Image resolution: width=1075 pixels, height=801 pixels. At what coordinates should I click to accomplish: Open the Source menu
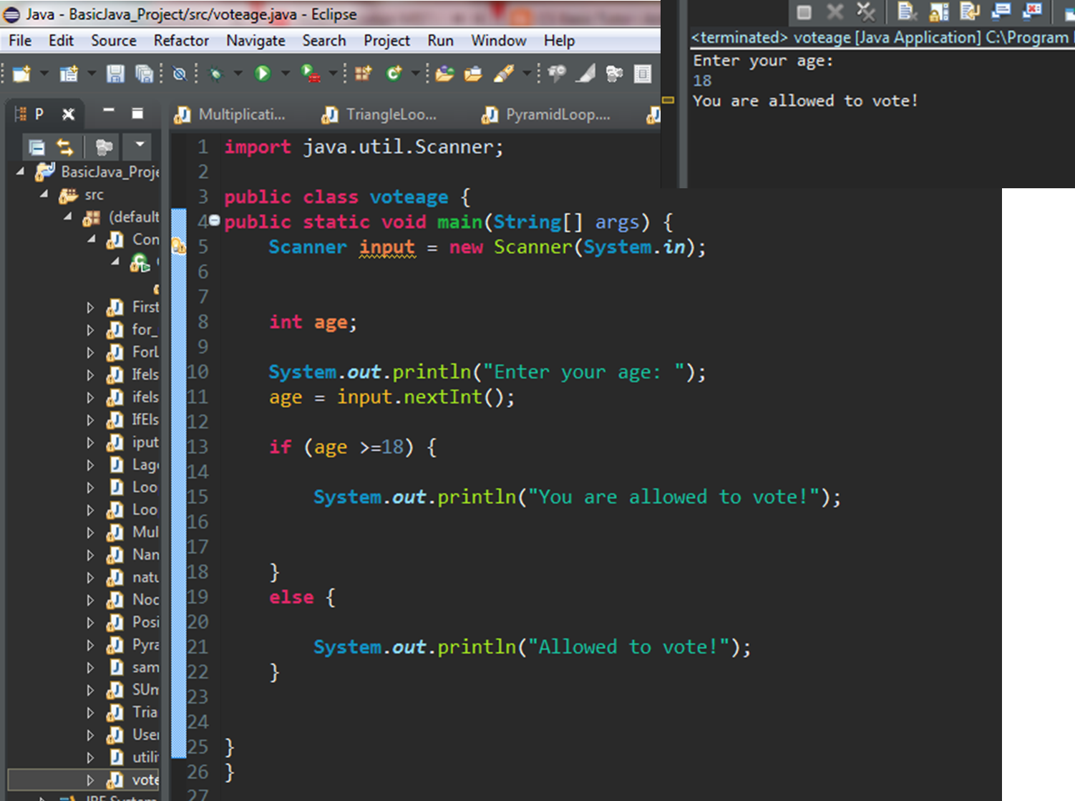113,40
